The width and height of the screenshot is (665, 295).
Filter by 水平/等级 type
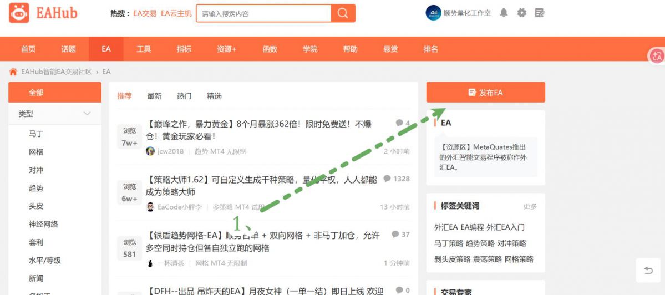[x=45, y=260]
